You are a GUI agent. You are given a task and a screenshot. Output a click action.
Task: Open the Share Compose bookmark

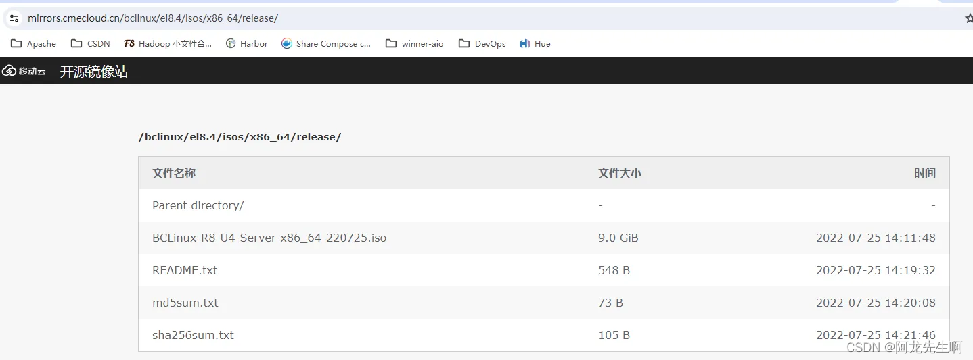point(326,43)
